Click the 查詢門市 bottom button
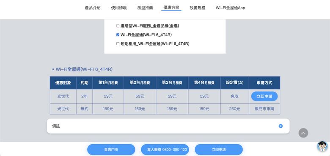330x156 pixels. coord(111,150)
